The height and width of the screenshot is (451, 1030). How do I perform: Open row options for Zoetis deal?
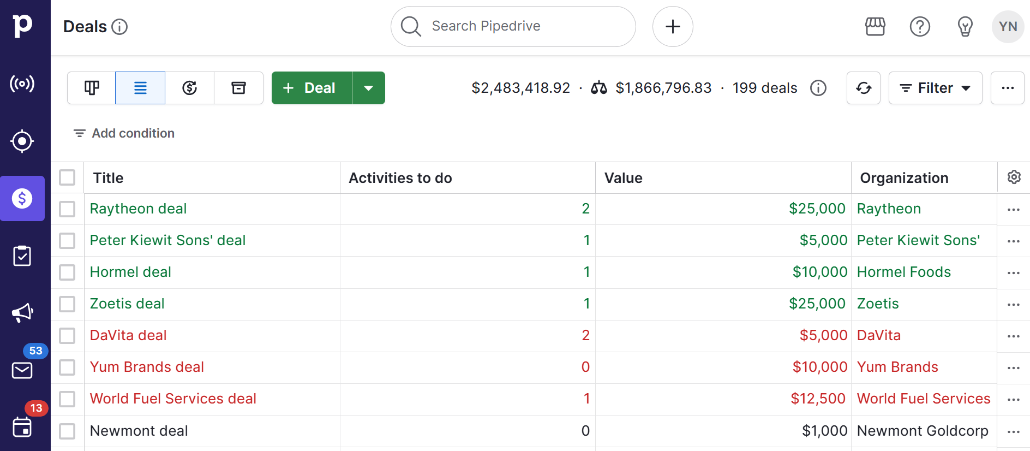(1013, 304)
